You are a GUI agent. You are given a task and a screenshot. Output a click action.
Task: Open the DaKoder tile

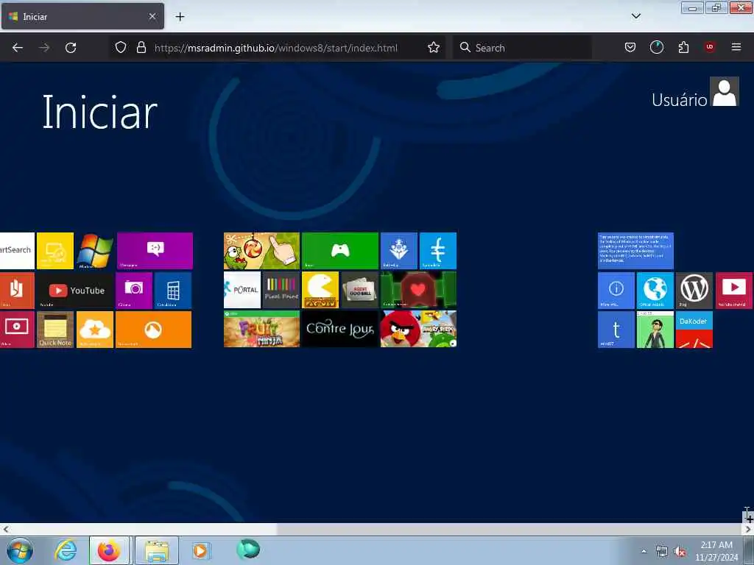click(694, 330)
